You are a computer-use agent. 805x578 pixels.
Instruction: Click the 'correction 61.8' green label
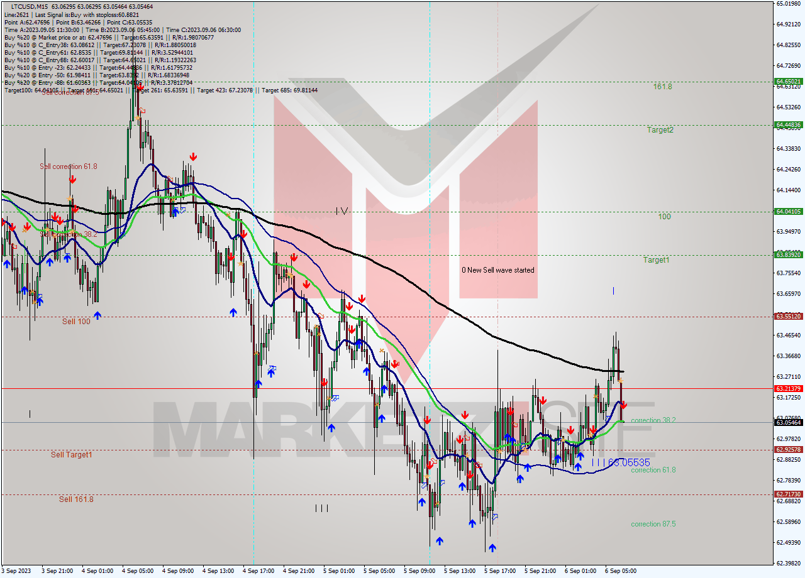(653, 470)
